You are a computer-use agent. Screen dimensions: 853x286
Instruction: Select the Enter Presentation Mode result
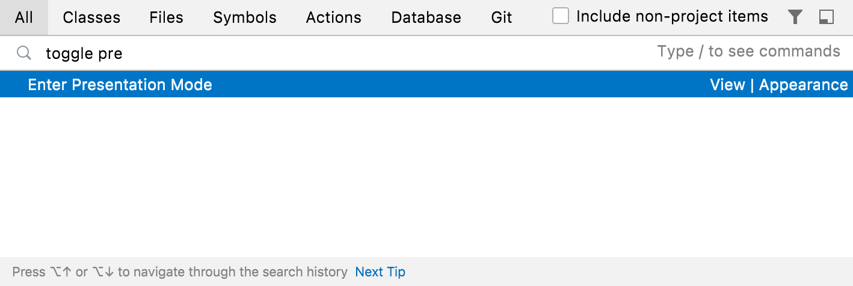tap(426, 84)
